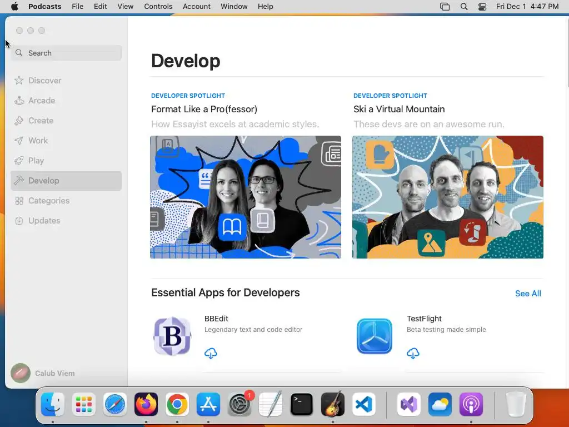Viewport: 569px width, 427px height.
Task: Open TextEdit from the Dock
Action: [x=271, y=404]
